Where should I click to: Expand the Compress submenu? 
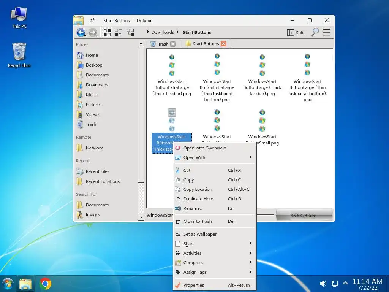(x=215, y=263)
